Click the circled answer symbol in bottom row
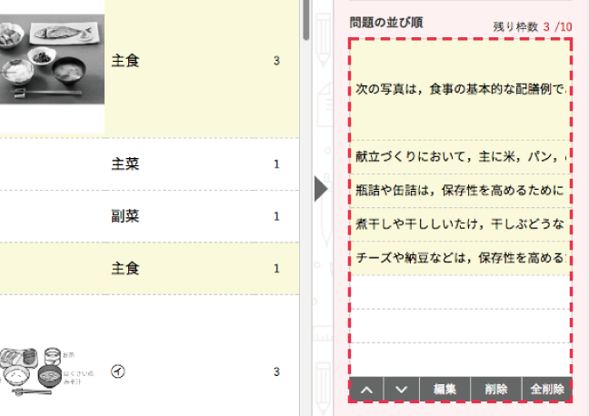Image resolution: width=589 pixels, height=416 pixels. tap(117, 371)
